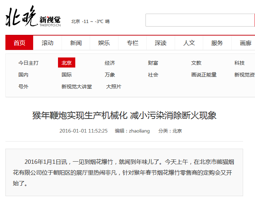Image resolution: width=255 pixels, height=199 pixels.
Task: Select the 人文 navigation tab
Action: tap(189, 43)
